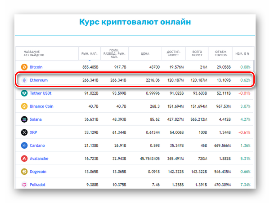Click the Bitcoin coin icon
Viewport: 270px width, 203px height.
tap(24, 67)
